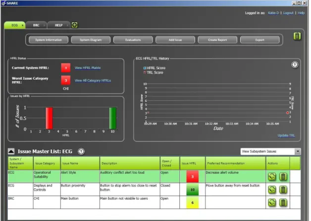Click Create Report
This screenshot has width=311, height=221.
(217, 40)
